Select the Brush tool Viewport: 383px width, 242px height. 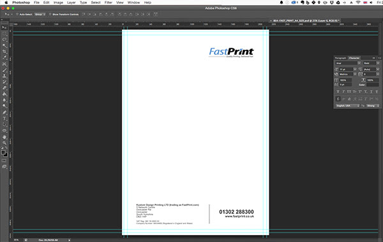(4, 70)
